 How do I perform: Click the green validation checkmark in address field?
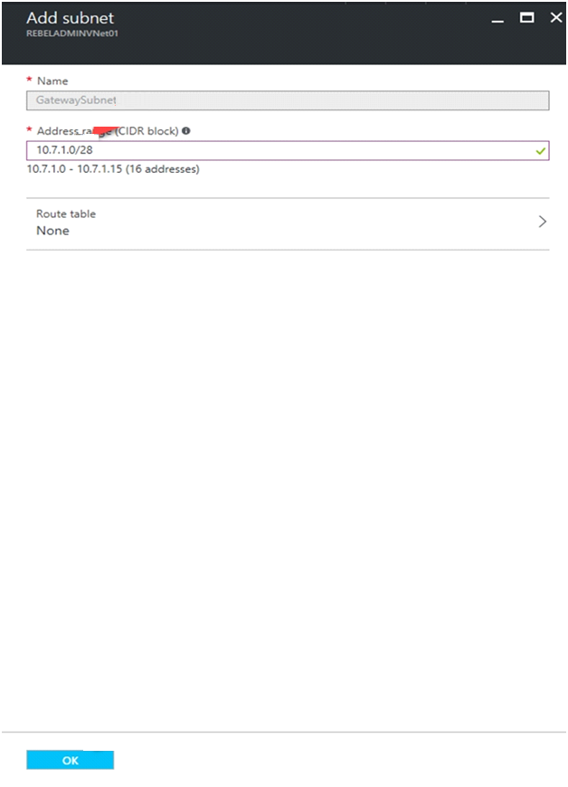(540, 150)
